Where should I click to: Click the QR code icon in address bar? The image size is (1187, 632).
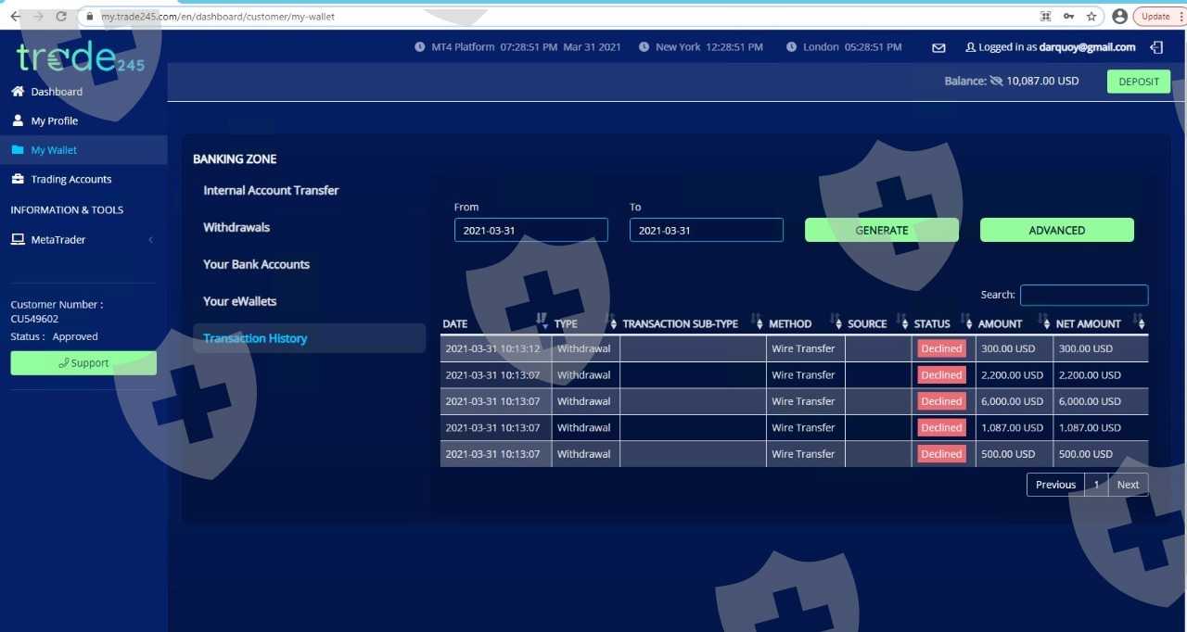click(x=1046, y=17)
